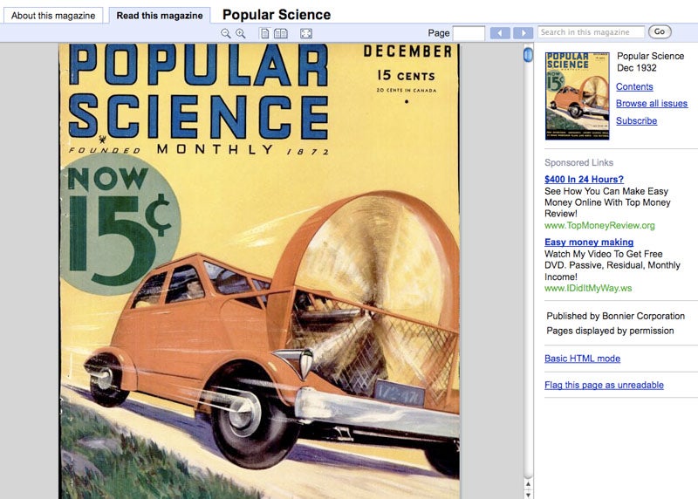Enter fullscreen reading mode
The image size is (698, 499).
click(306, 33)
